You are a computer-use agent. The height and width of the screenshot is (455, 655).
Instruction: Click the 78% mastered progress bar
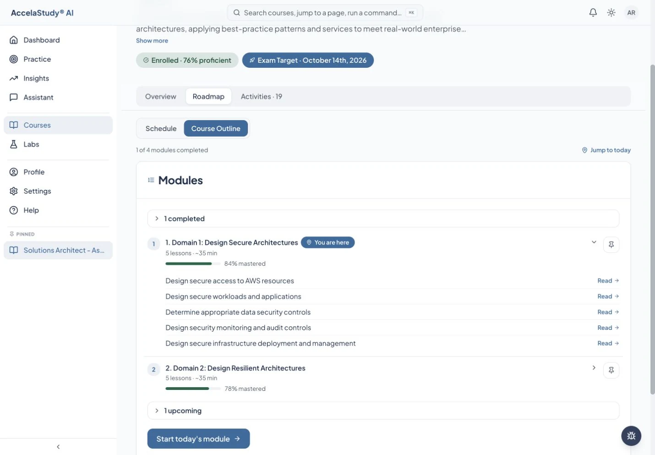click(x=193, y=389)
